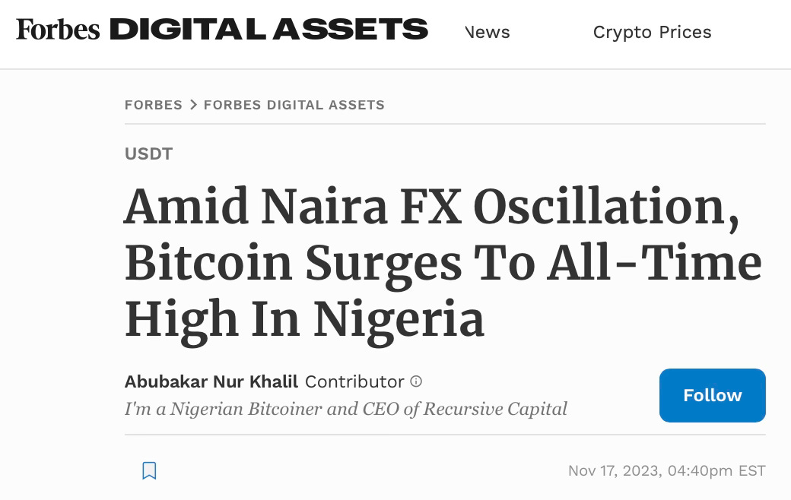
Task: Click the breadcrumb chevron separator
Action: (x=193, y=105)
